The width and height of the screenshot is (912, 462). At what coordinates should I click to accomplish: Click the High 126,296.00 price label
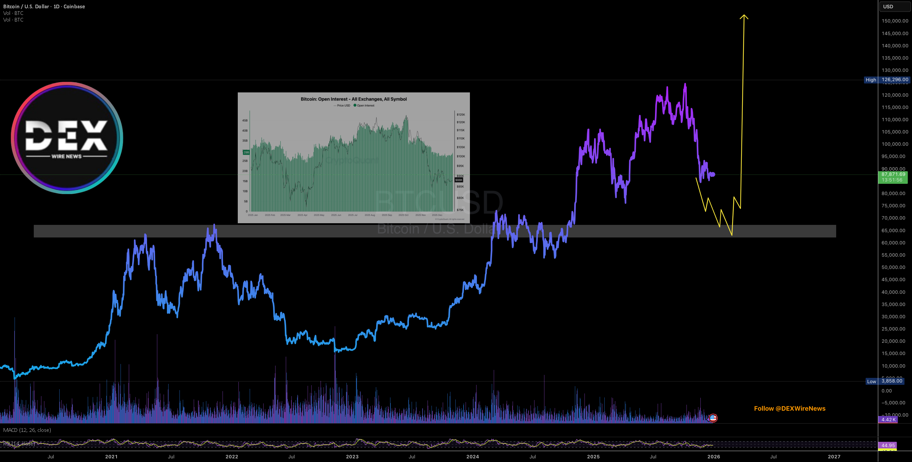point(887,80)
